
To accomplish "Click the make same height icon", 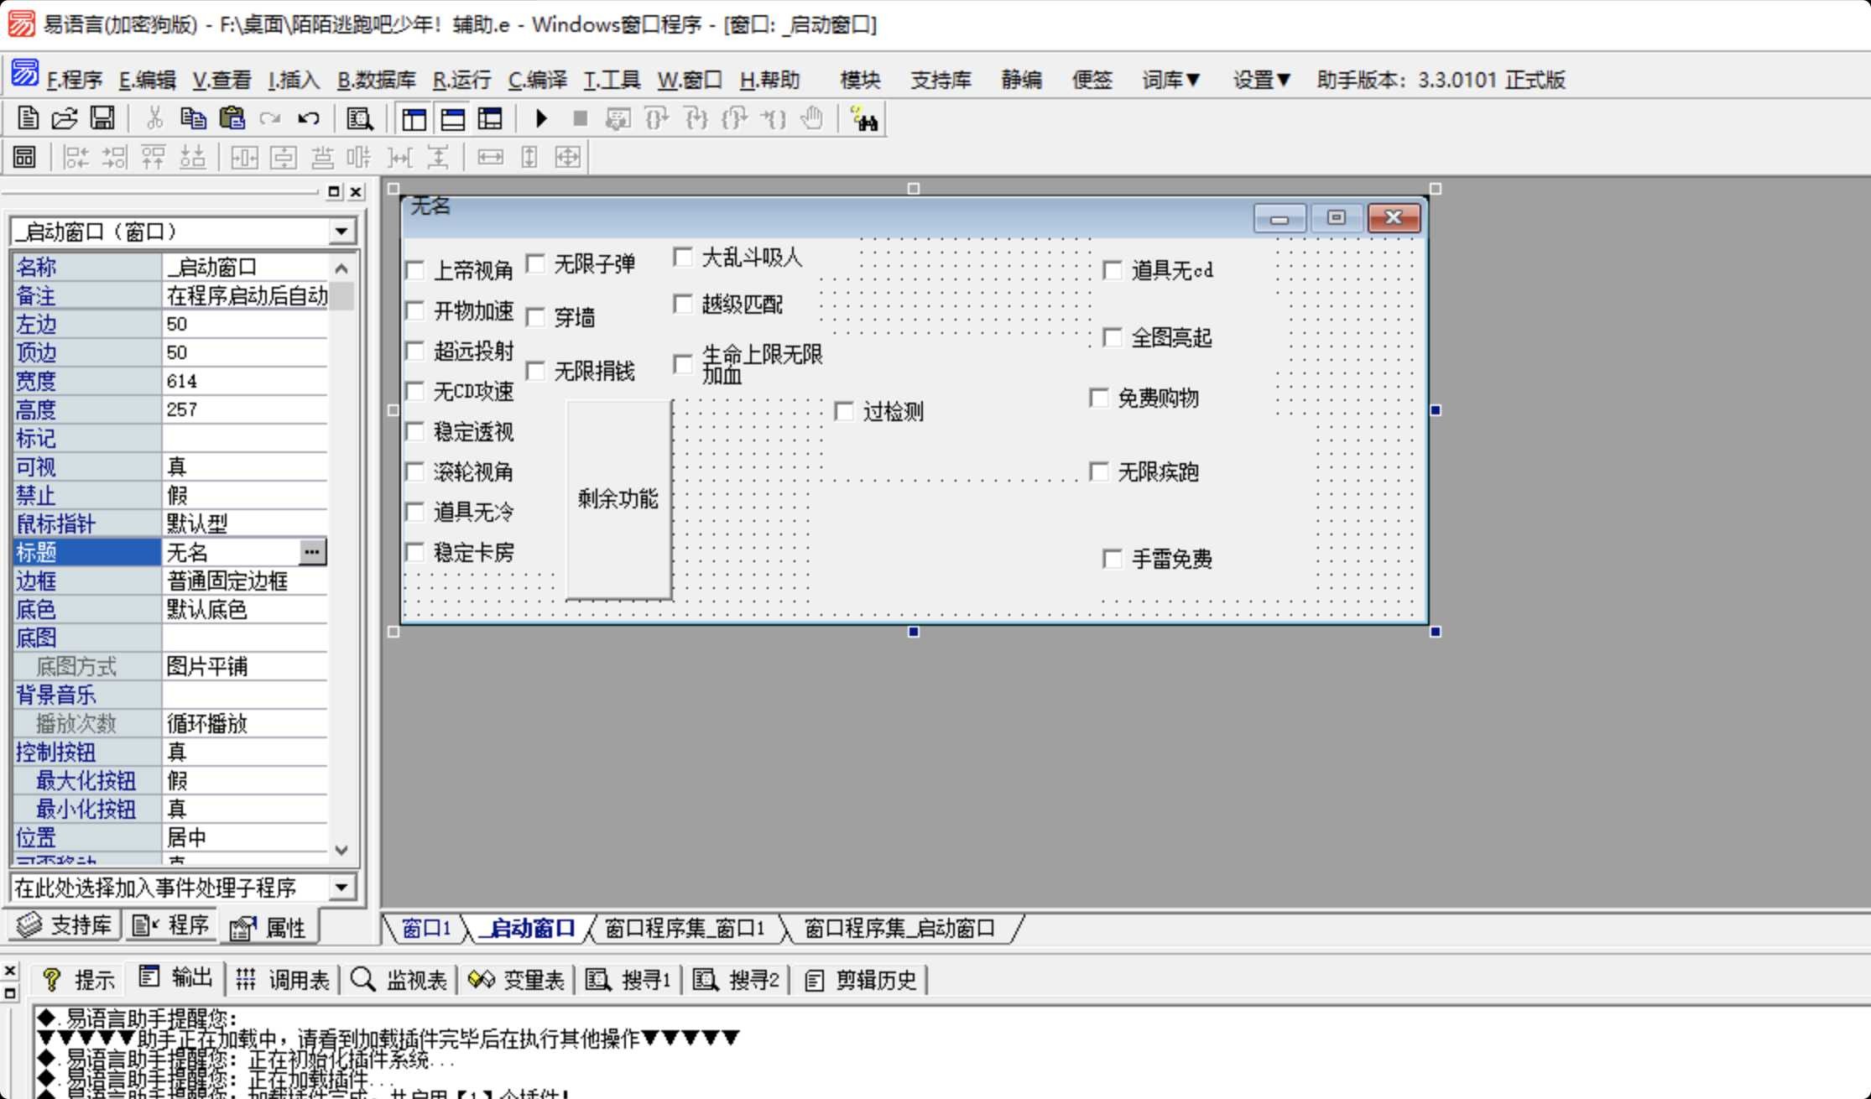I will (x=529, y=157).
